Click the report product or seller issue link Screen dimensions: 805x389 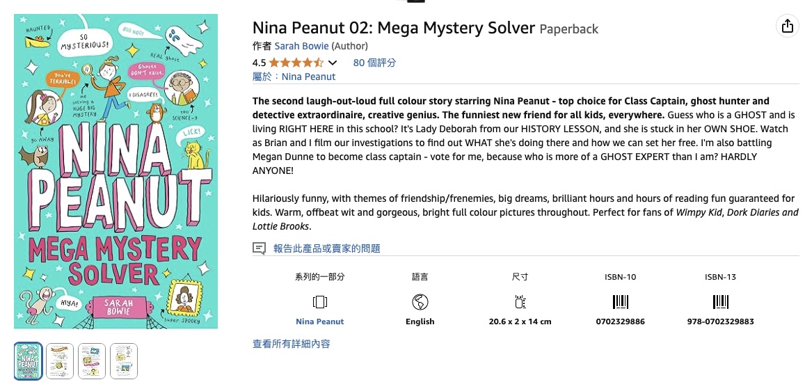click(326, 248)
